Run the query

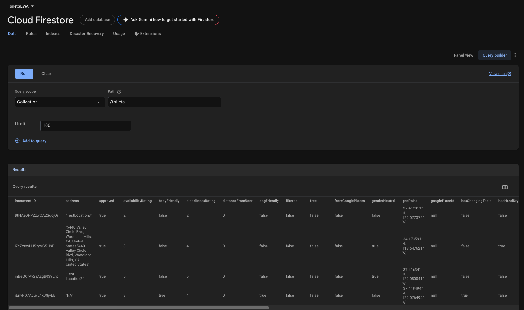pos(24,74)
